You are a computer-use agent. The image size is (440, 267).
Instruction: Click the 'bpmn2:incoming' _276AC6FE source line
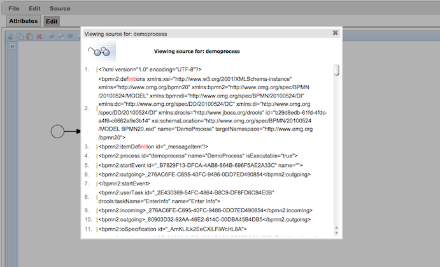tap(205, 210)
